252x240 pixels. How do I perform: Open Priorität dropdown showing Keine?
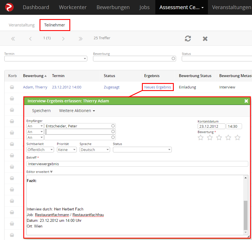coord(67,150)
